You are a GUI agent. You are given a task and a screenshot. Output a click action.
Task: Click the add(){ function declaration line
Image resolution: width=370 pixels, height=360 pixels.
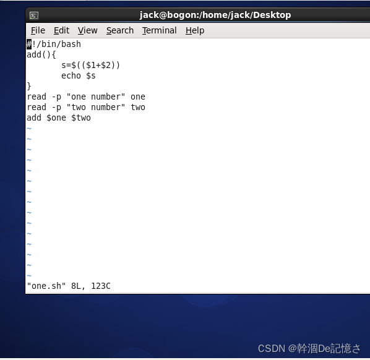click(41, 54)
